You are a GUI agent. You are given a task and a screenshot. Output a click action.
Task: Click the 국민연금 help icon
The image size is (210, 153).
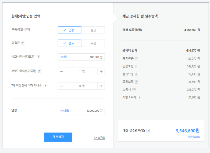(x=137, y=59)
